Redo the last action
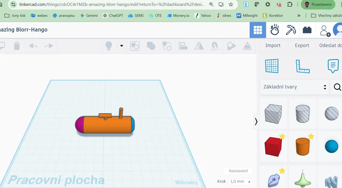 coord(49,46)
